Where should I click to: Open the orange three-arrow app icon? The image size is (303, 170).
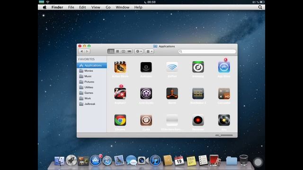[172, 93]
